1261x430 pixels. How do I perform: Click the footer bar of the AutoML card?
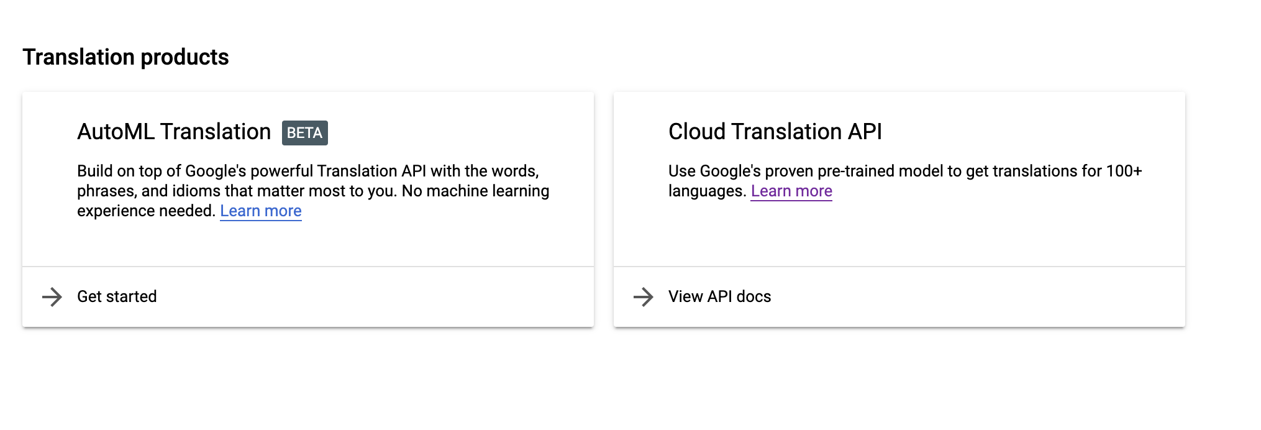coord(309,296)
